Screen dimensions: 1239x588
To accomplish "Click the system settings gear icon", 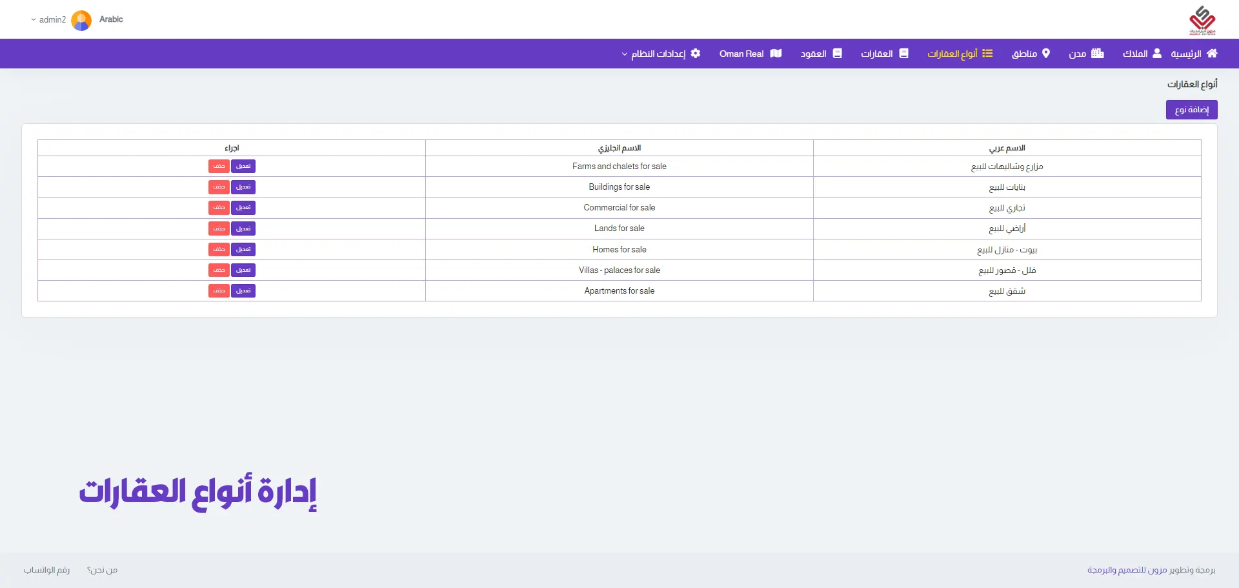I will (x=696, y=54).
